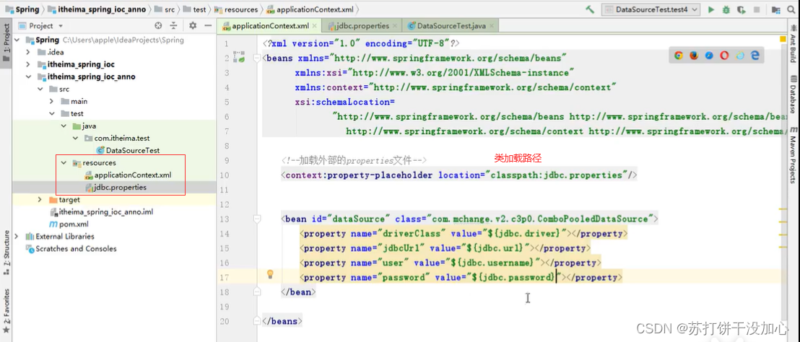Click line number 10 in gutter
The height and width of the screenshot is (342, 800).
pyautogui.click(x=225, y=175)
